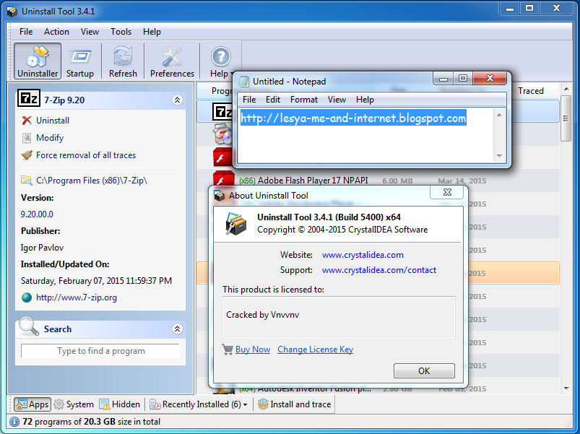The image size is (580, 434).
Task: Click the version value 9.20.00.0
Action: click(x=37, y=214)
